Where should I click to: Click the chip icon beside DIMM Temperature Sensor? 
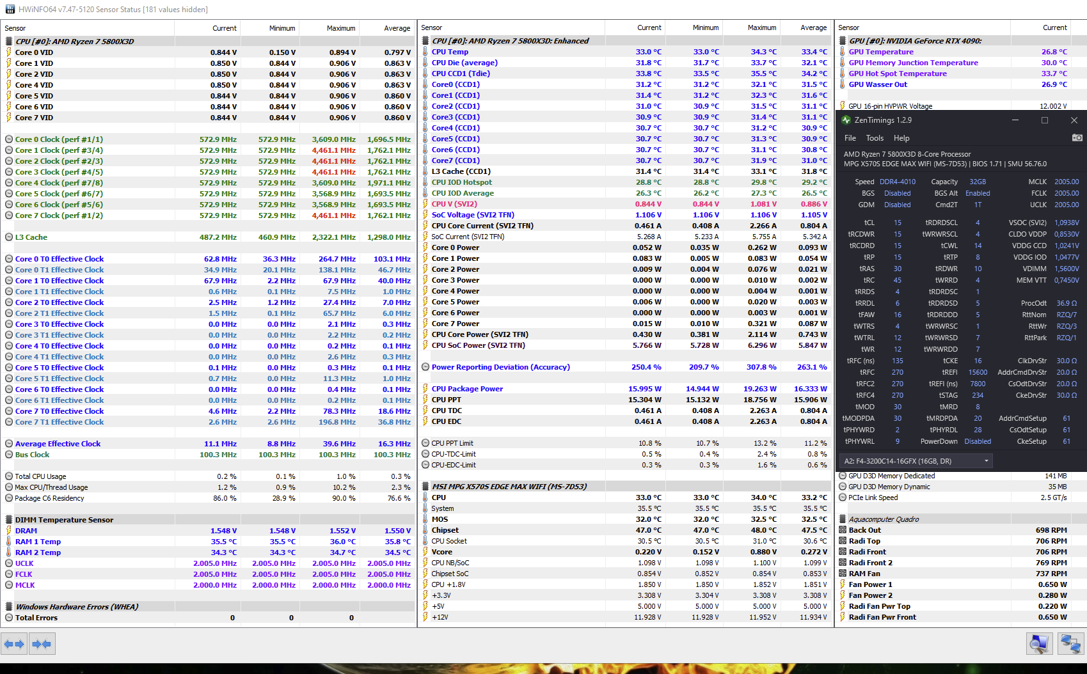[x=9, y=520]
